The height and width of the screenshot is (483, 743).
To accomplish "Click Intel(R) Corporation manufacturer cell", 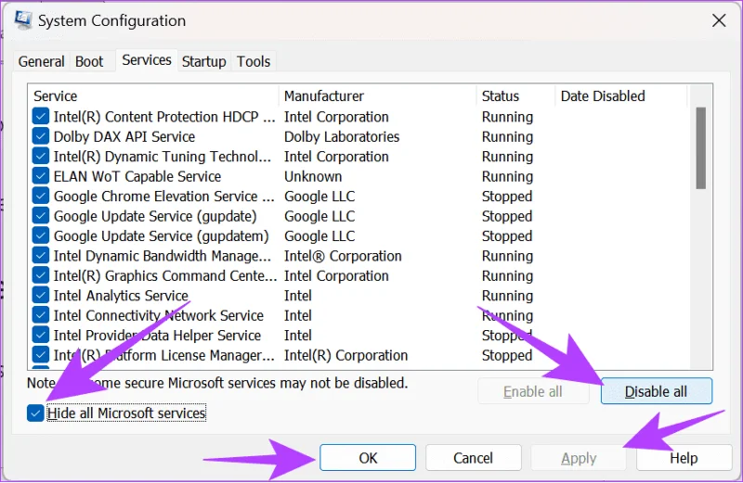I will click(345, 355).
